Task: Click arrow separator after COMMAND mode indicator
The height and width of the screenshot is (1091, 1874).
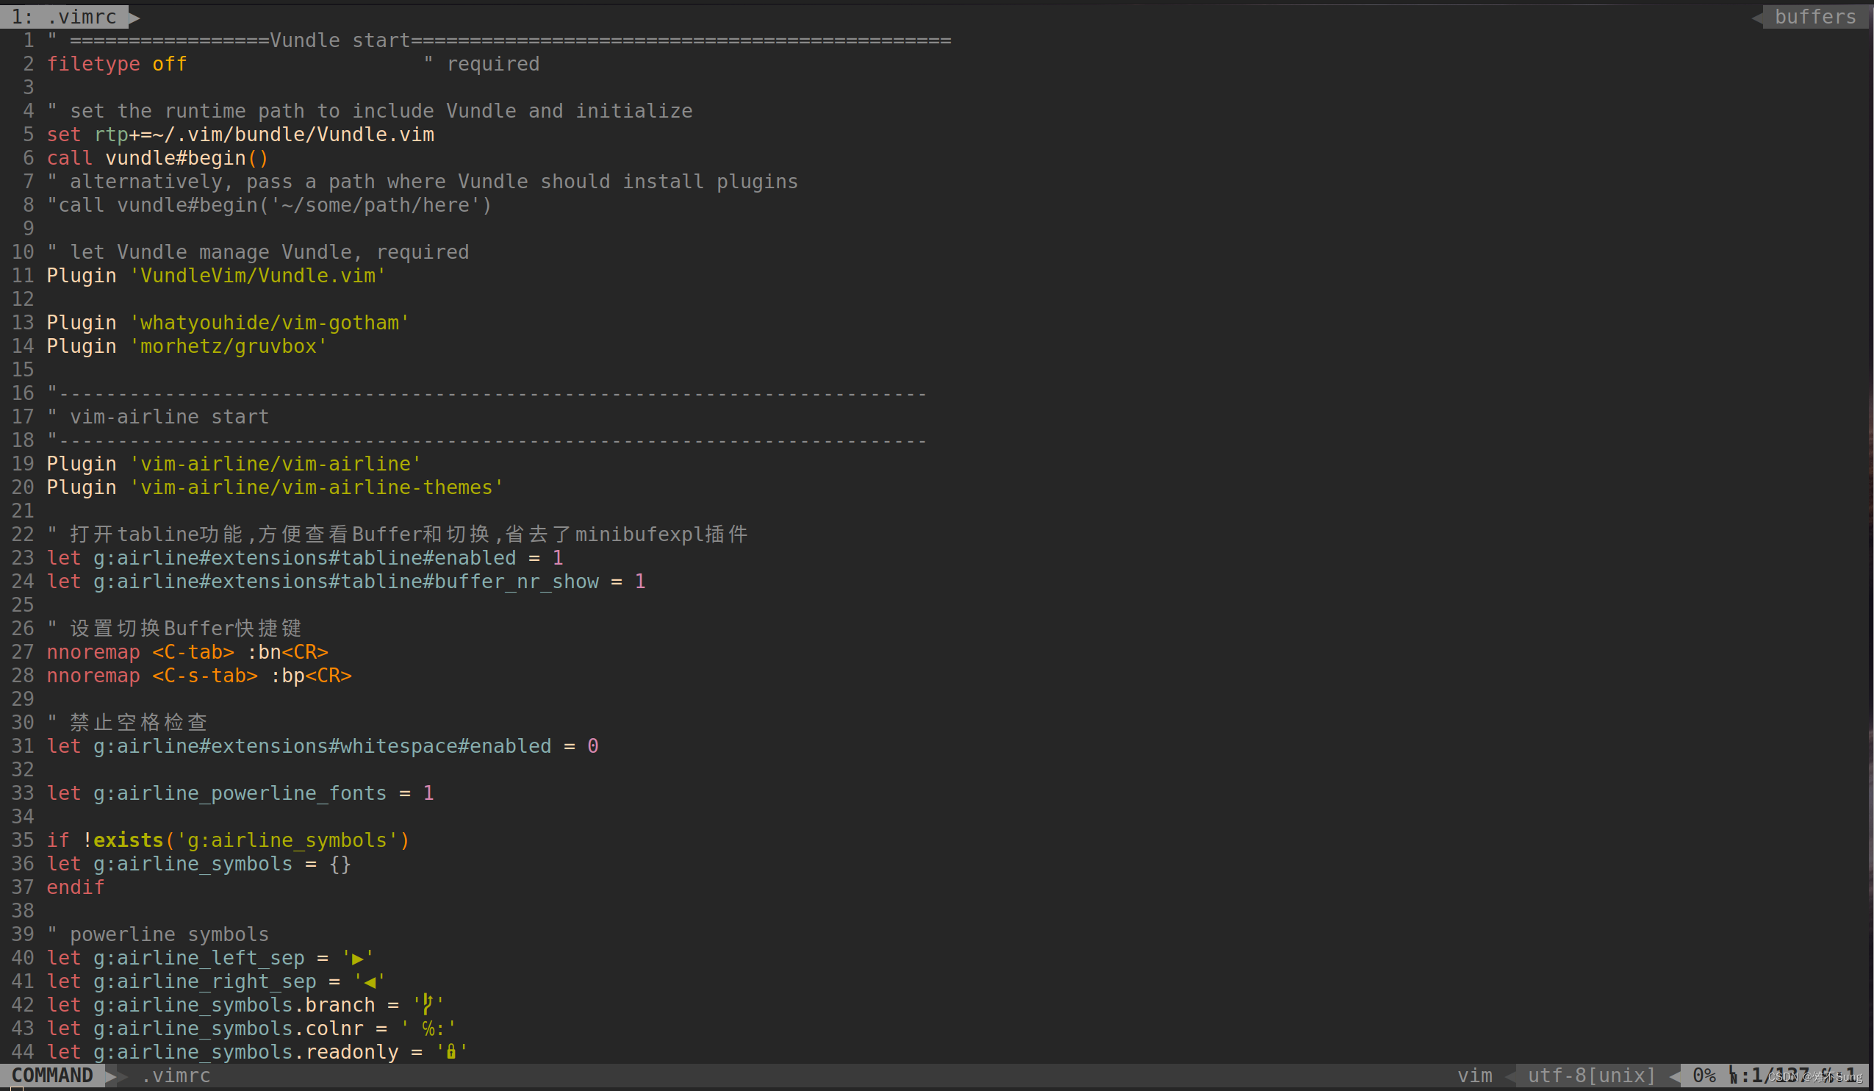Action: pos(111,1076)
